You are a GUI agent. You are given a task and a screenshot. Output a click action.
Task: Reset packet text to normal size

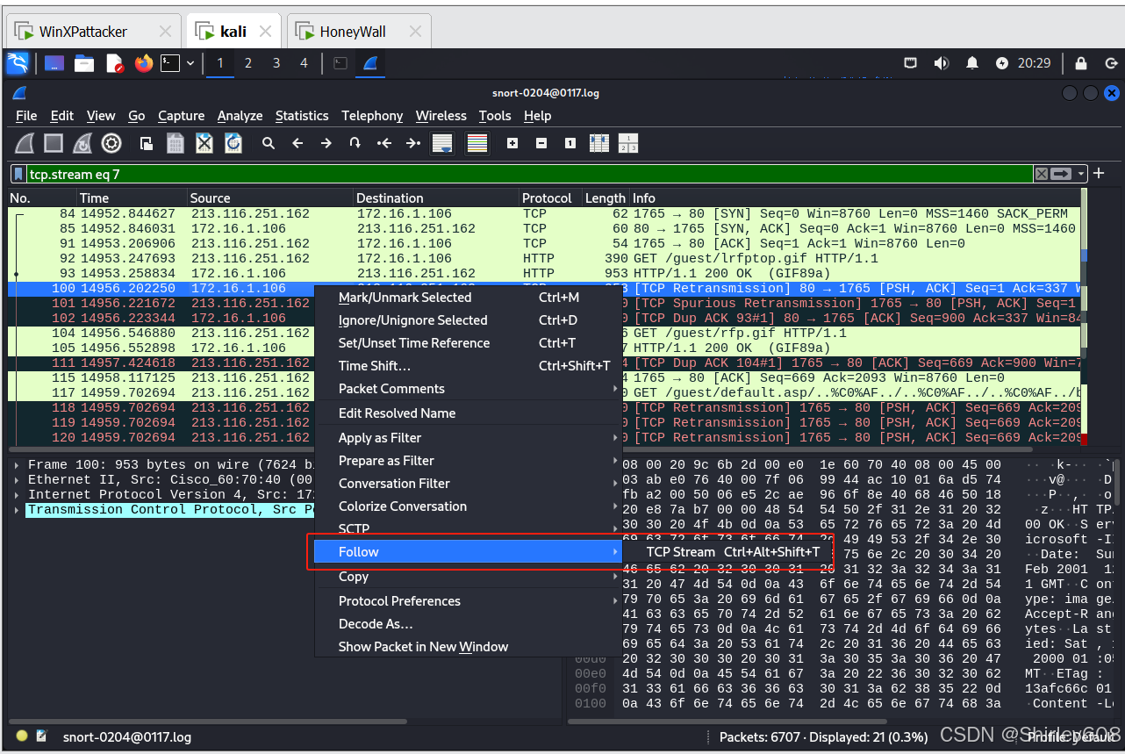coord(570,143)
